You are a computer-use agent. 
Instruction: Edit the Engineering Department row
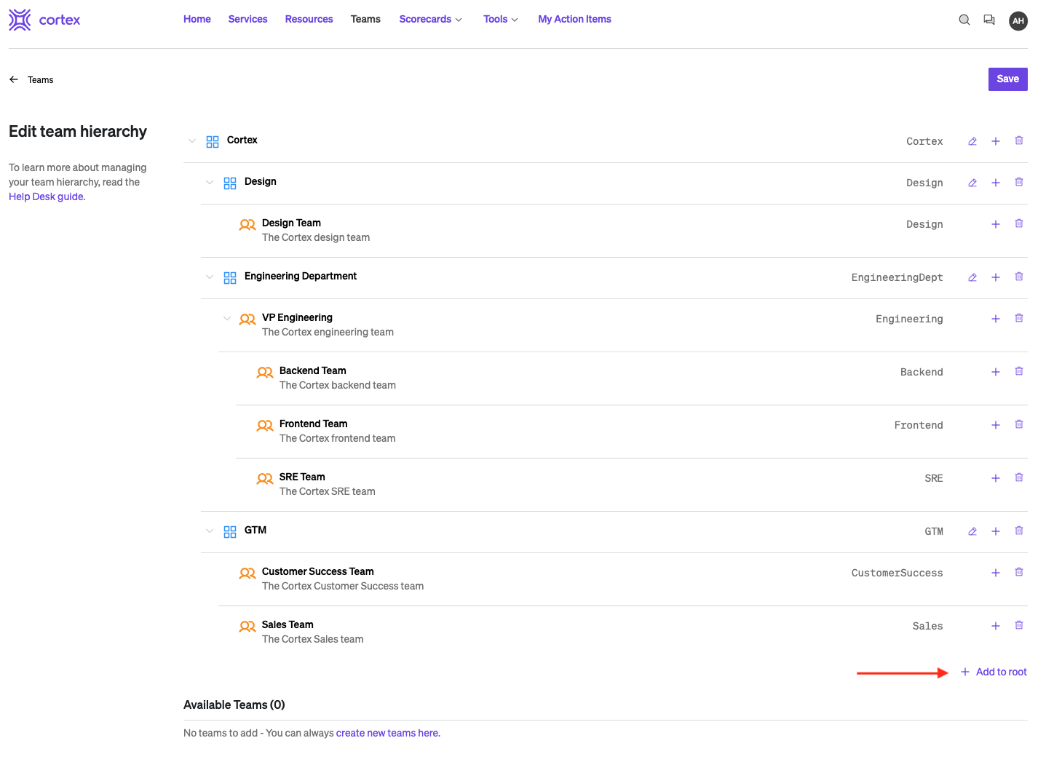tap(972, 277)
